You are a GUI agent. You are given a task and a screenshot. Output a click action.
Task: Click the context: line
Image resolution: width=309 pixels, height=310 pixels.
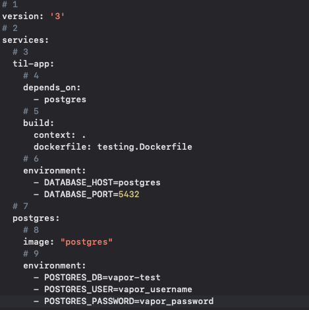coord(59,135)
